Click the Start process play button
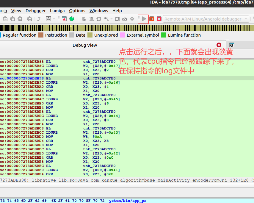 [144, 19]
